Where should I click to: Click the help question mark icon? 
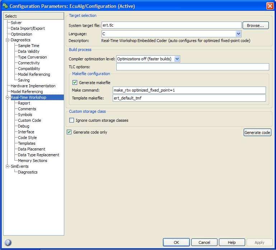(8, 242)
